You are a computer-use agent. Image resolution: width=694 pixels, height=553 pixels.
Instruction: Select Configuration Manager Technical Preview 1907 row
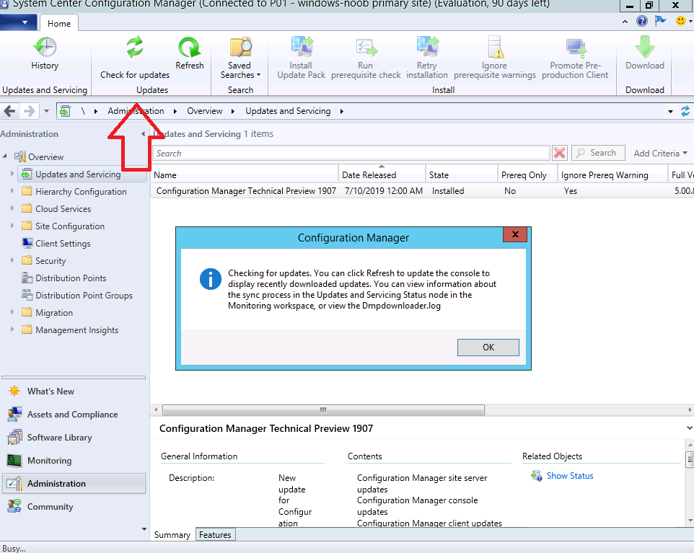point(422,190)
